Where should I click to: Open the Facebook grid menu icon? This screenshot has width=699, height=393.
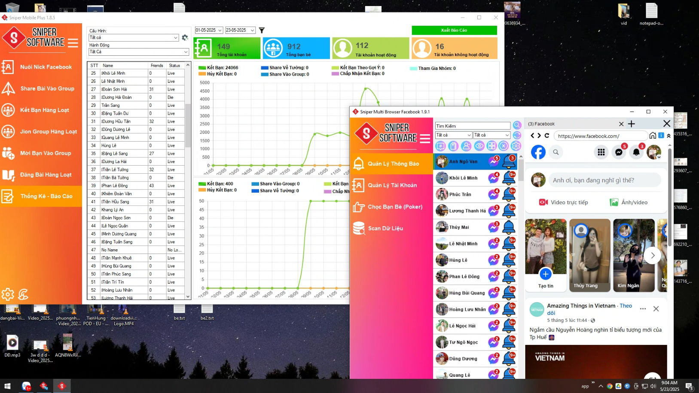(x=601, y=152)
